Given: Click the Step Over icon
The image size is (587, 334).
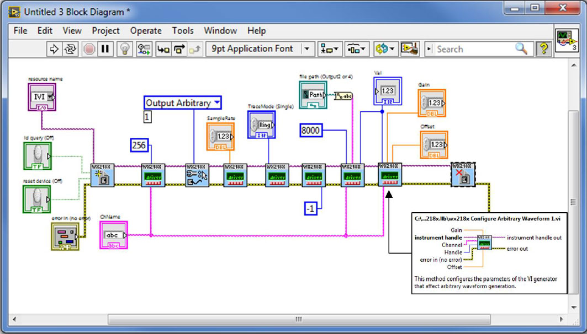Looking at the screenshot, I should [179, 49].
